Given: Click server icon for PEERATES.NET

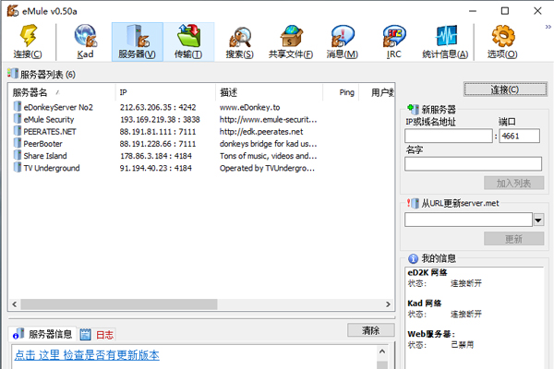Looking at the screenshot, I should [18, 131].
